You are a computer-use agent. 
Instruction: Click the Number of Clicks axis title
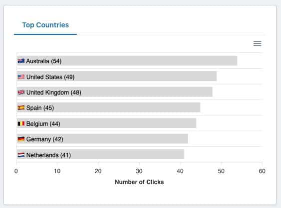click(x=139, y=182)
